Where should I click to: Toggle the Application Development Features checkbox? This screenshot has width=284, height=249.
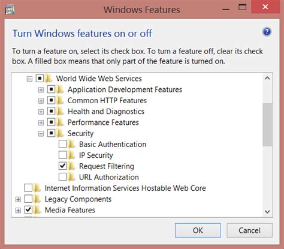point(51,89)
